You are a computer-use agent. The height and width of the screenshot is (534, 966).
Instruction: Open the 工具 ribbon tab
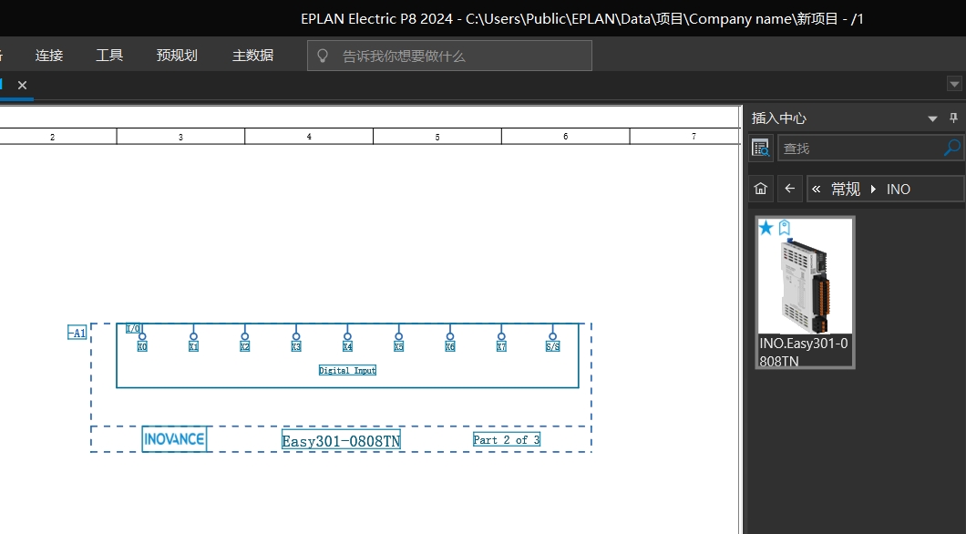click(x=109, y=56)
